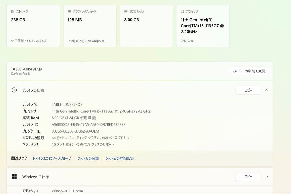Click この PC の名前を変更 button
This screenshot has width=291, height=194.
pyautogui.click(x=249, y=71)
